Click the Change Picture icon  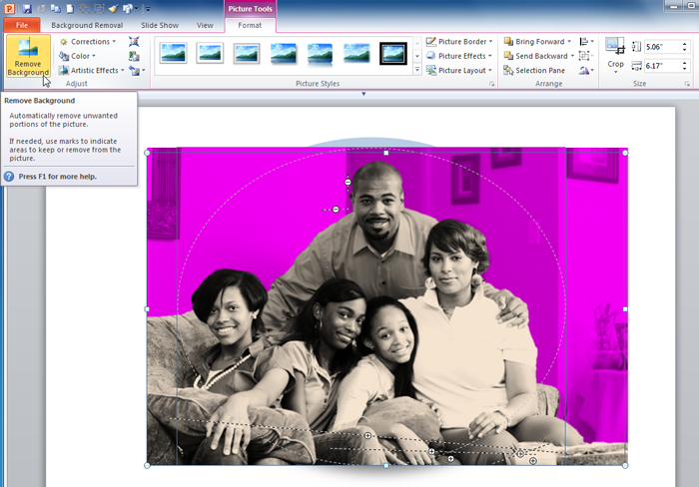135,56
